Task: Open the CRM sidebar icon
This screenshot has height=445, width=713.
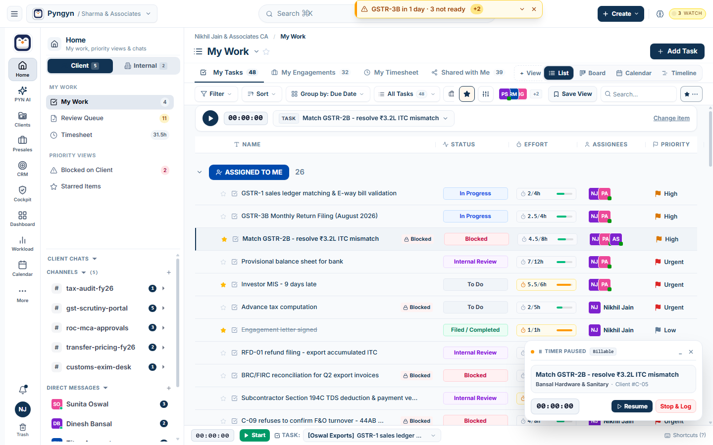Action: 22,168
